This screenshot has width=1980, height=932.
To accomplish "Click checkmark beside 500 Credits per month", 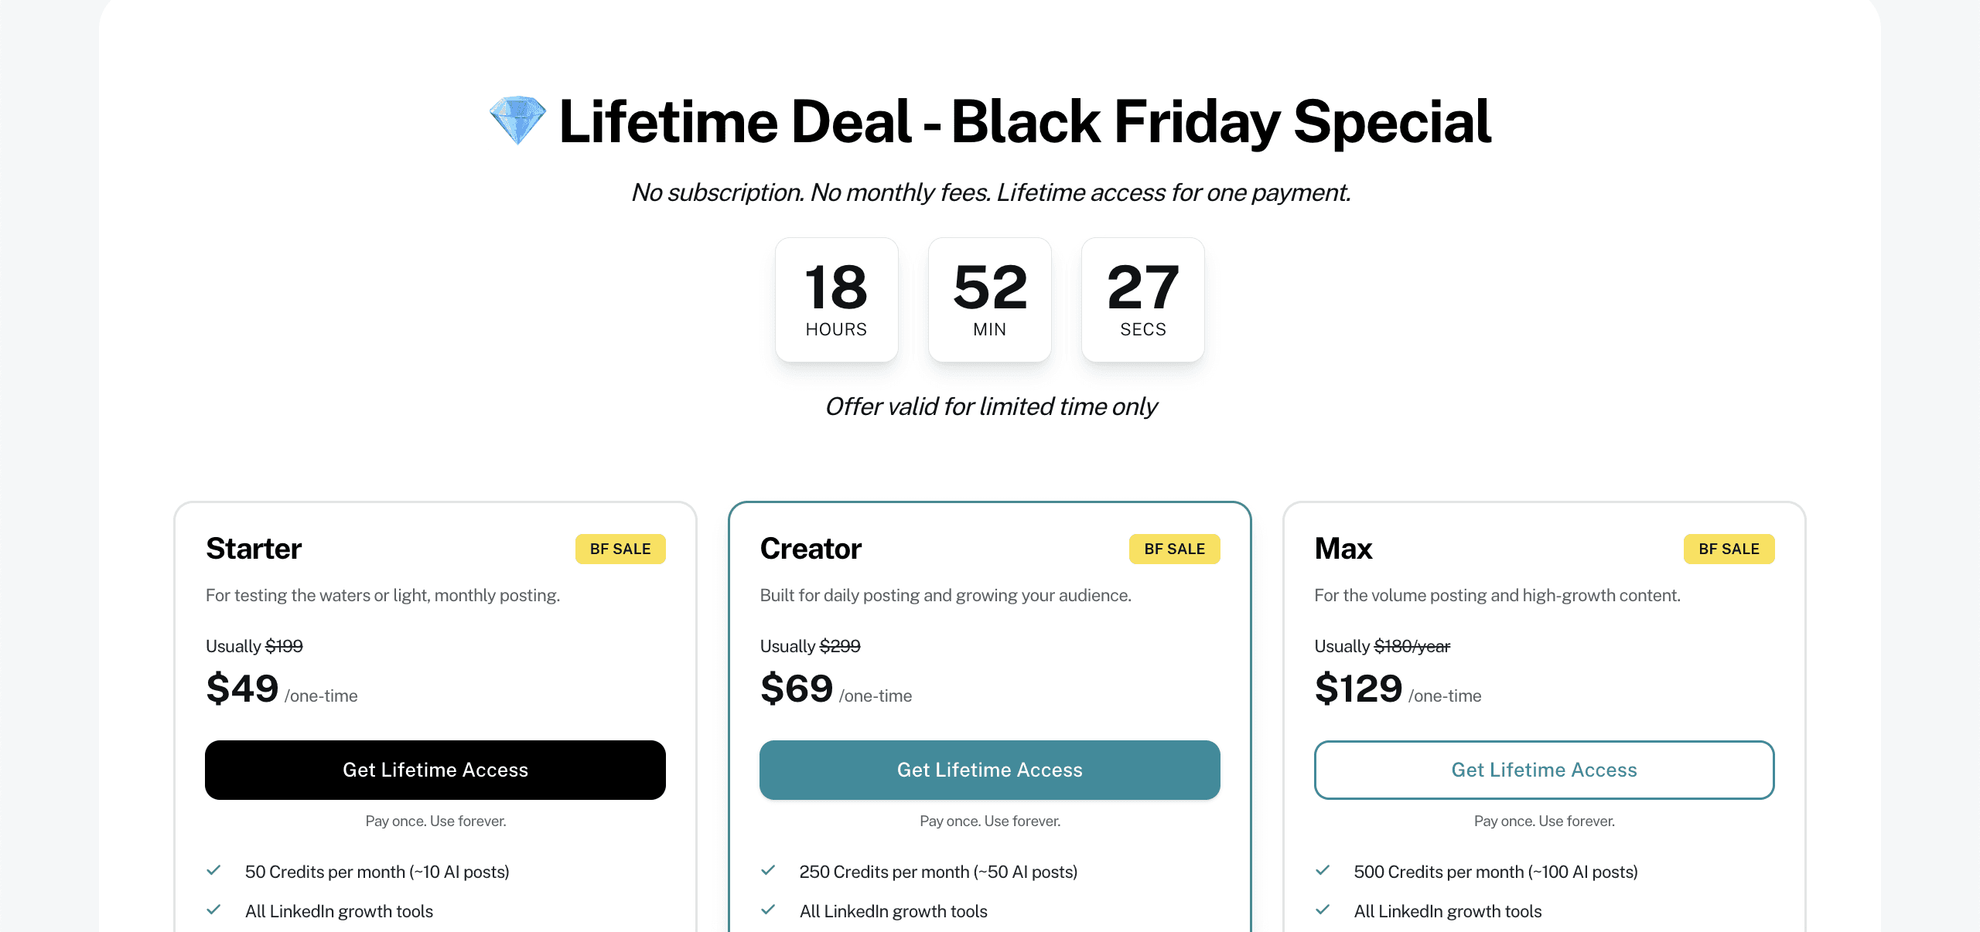I will point(1323,870).
